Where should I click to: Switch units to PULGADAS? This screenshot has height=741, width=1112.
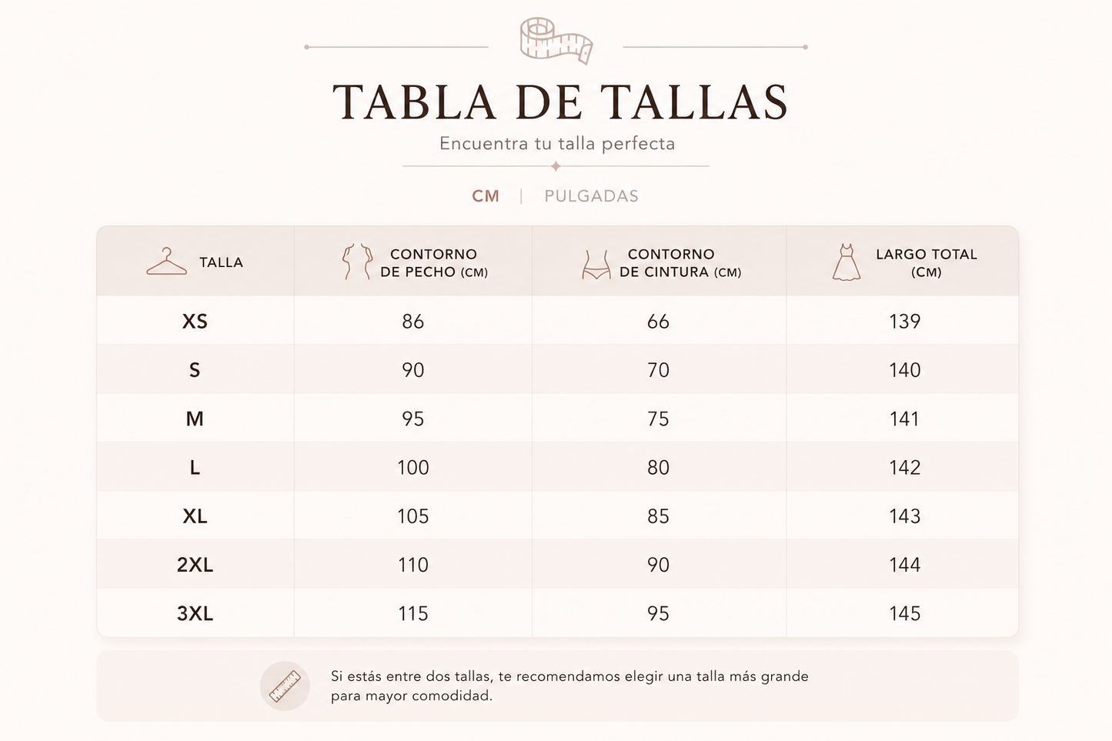point(591,196)
